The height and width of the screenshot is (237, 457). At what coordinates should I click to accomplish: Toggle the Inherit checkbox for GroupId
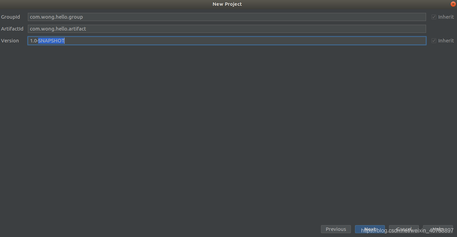(x=434, y=17)
